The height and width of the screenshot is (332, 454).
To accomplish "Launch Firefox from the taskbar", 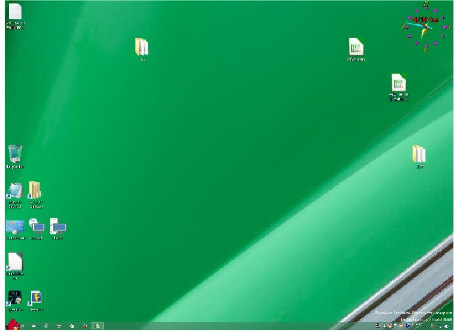I will [x=84, y=326].
